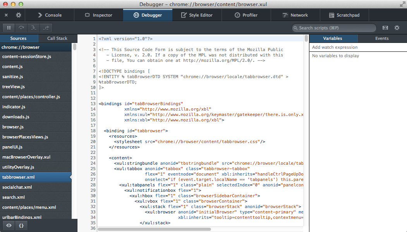This screenshot has height=232, width=407.
Task: Toggle pretty print braces button
Action: [21, 225]
